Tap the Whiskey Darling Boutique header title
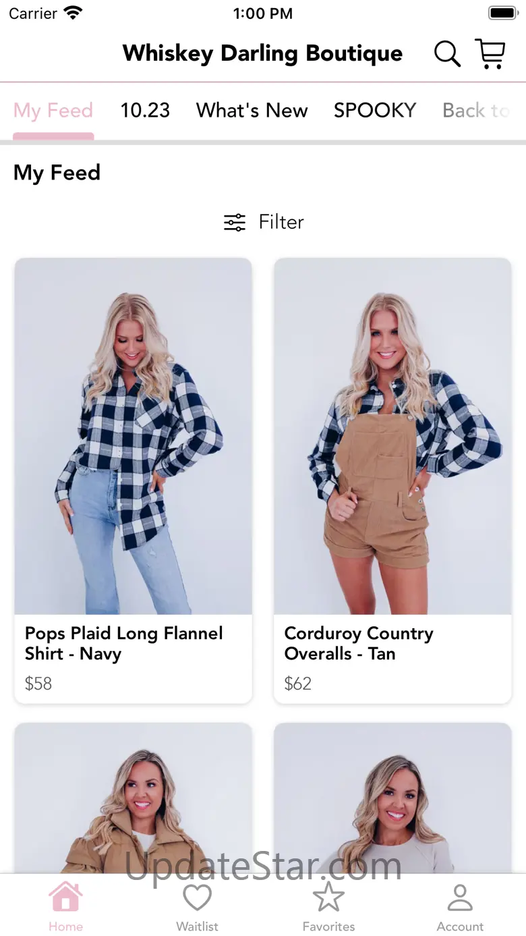Image resolution: width=526 pixels, height=936 pixels. point(262,54)
